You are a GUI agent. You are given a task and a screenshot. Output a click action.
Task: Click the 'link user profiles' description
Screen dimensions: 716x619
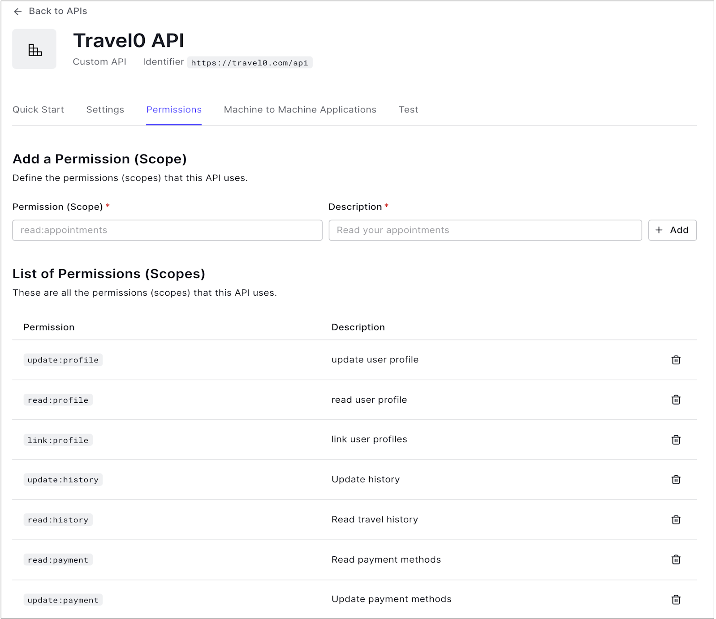click(369, 439)
